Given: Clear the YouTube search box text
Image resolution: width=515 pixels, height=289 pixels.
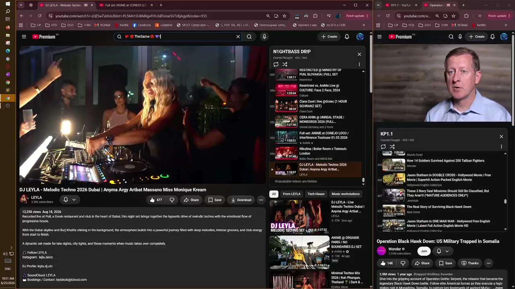Looking at the screenshot, I should pos(238,37).
